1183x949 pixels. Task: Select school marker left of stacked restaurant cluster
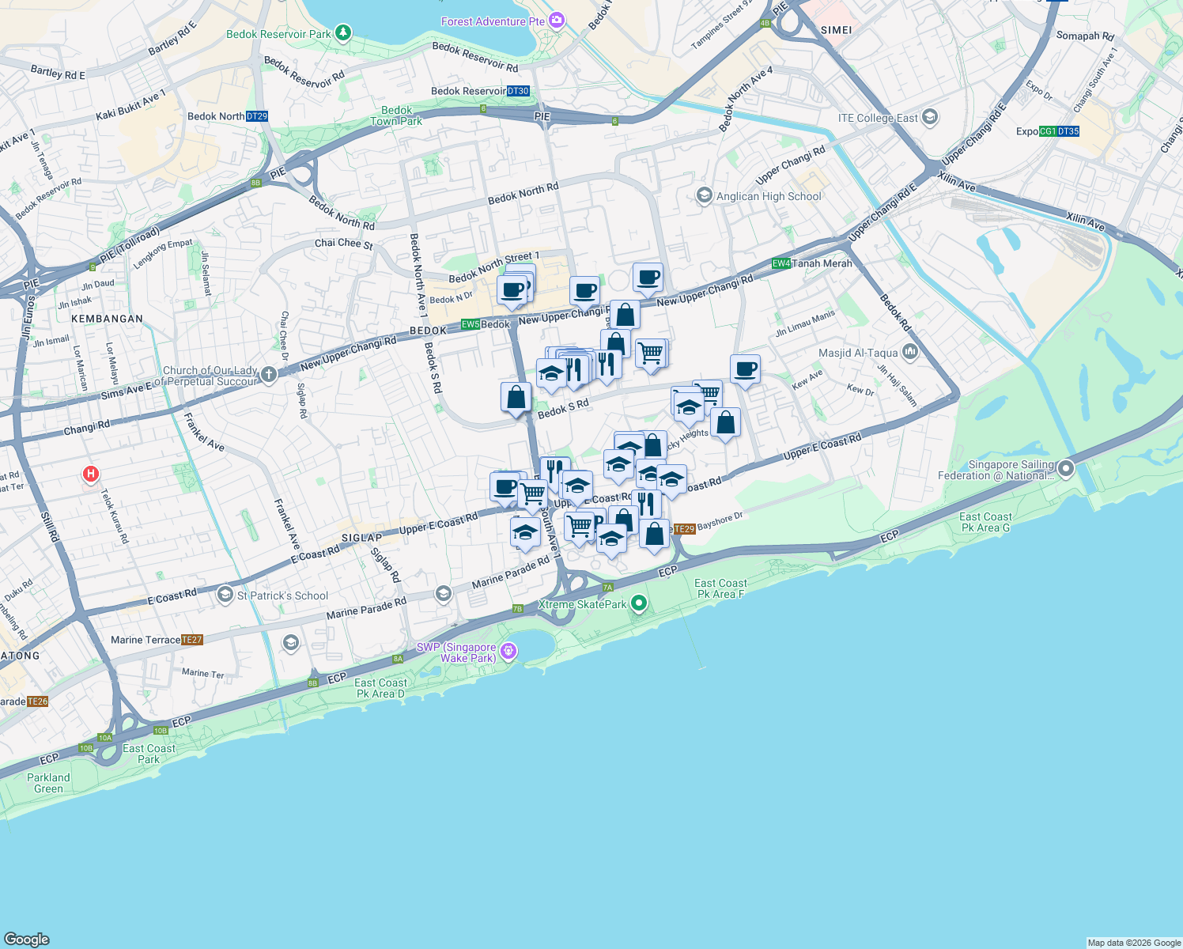(x=551, y=374)
